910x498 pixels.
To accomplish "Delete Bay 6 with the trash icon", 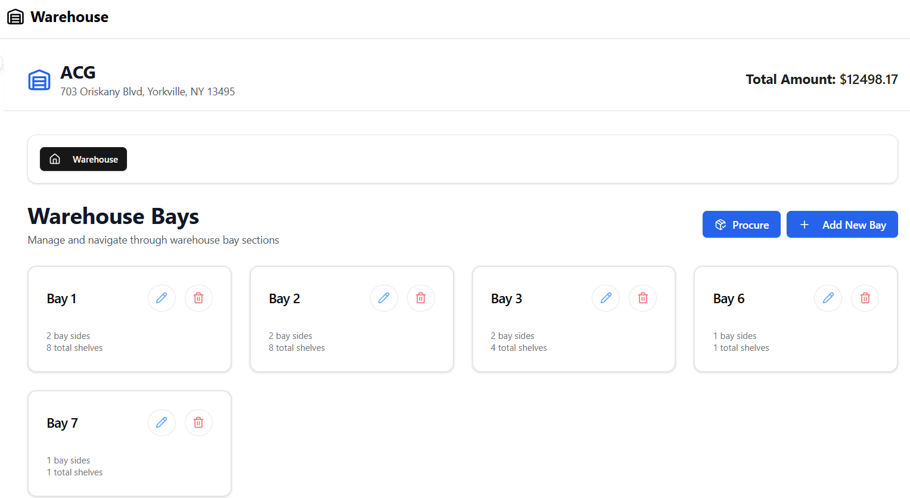I will (865, 298).
